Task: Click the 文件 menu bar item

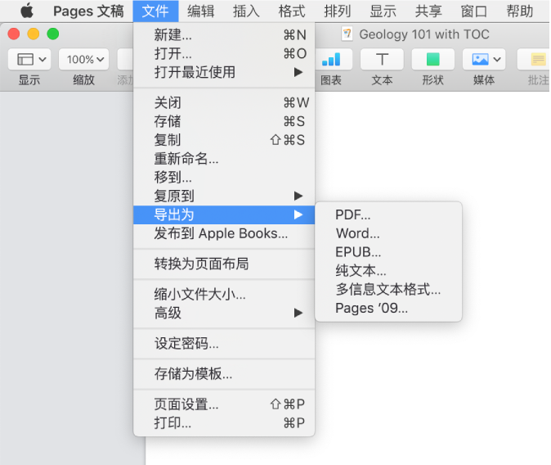Action: click(155, 11)
